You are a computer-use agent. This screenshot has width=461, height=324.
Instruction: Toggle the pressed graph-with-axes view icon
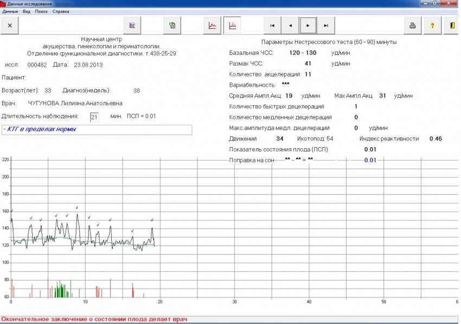pyautogui.click(x=232, y=26)
